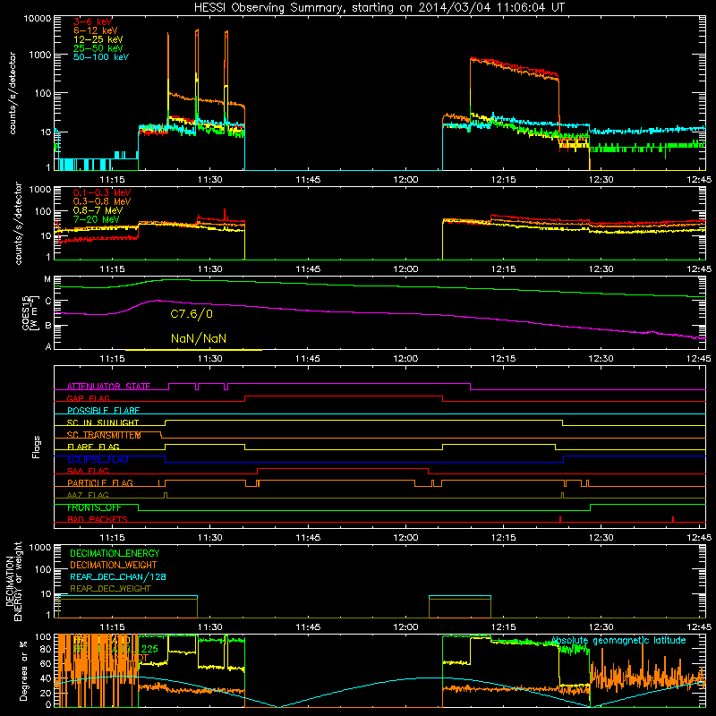Click the Degrees or % axis title

pyautogui.click(x=23, y=670)
